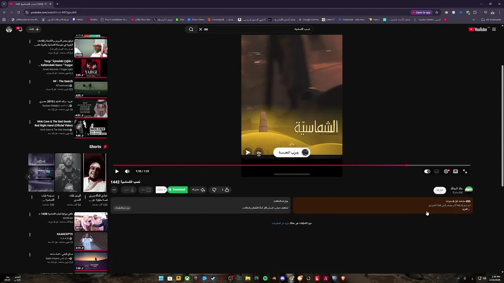Screen dimensions: 504x283
Task: Like the video with thumbs up
Action: [x=225, y=190]
